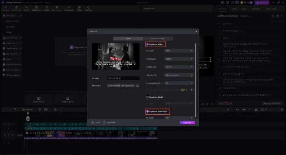Open the subtitle Formato SRT dropdown
The image size is (286, 155).
(179, 118)
